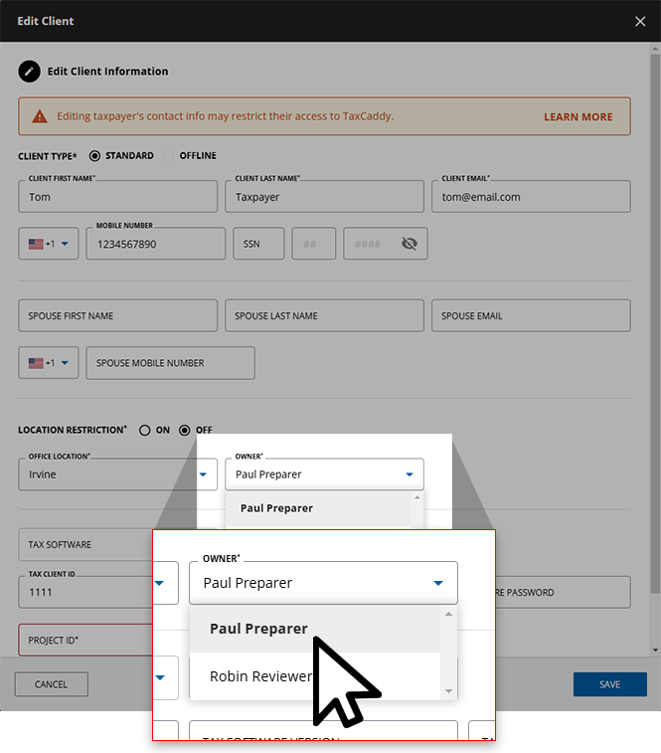Screen dimensions: 661x753
Task: Open the LEARN MORE link
Action: coord(578,116)
